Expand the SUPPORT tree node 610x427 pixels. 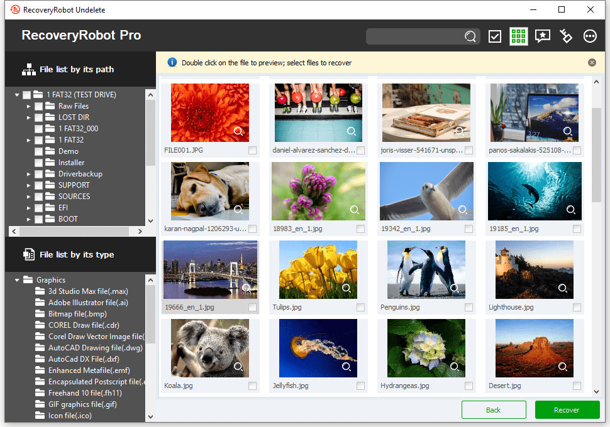[28, 185]
